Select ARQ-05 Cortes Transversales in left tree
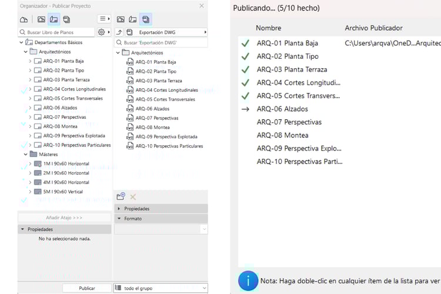441x294 pixels. click(x=73, y=98)
